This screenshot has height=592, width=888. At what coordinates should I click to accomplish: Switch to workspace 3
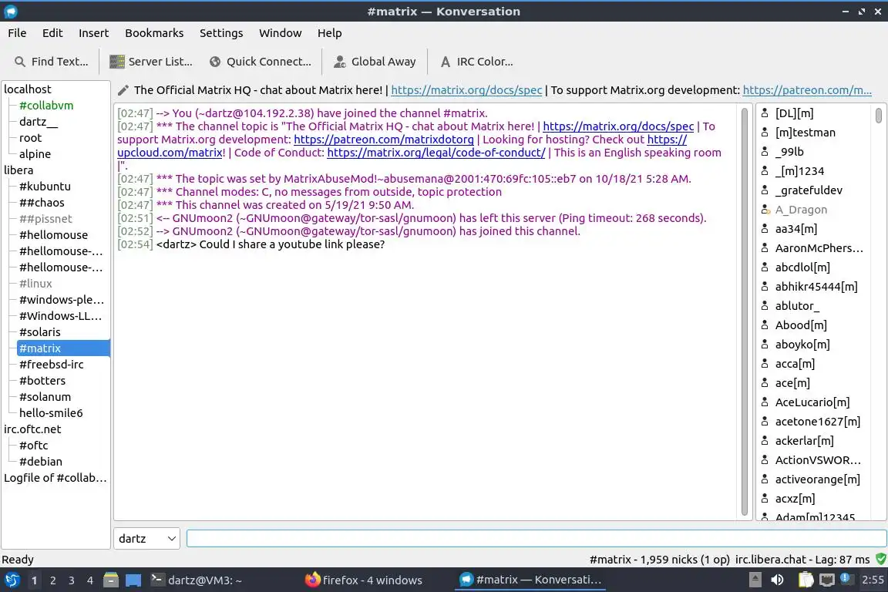point(72,580)
